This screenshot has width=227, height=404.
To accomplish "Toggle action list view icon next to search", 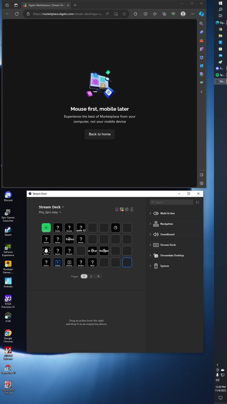I will click(198, 202).
